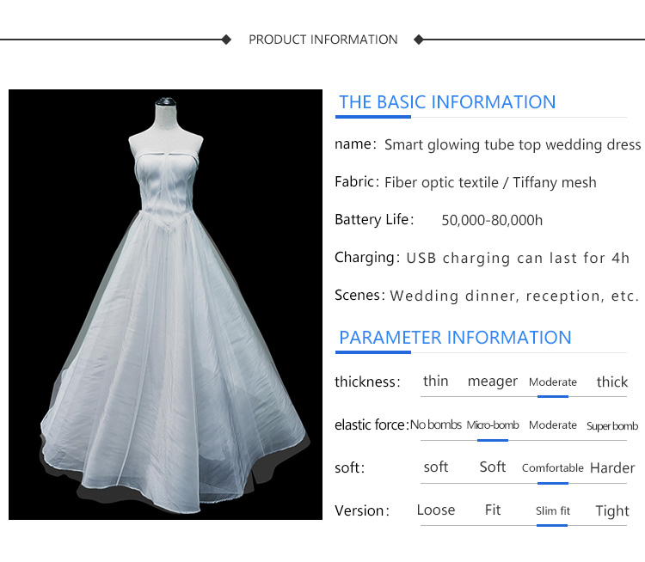Select the Loose version option
The width and height of the screenshot is (645, 562).
click(x=435, y=510)
